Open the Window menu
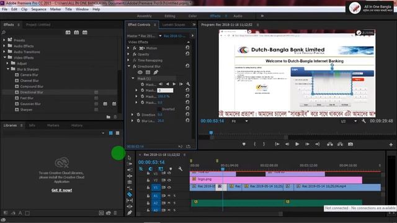This screenshot has width=397, height=223. tap(82, 9)
